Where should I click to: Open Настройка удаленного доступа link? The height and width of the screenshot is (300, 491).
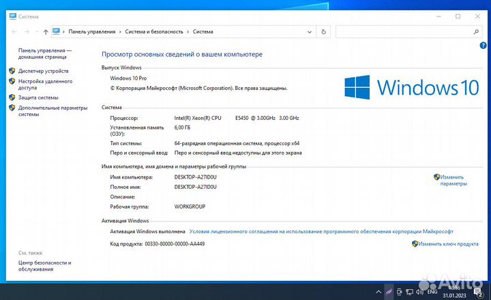45,85
